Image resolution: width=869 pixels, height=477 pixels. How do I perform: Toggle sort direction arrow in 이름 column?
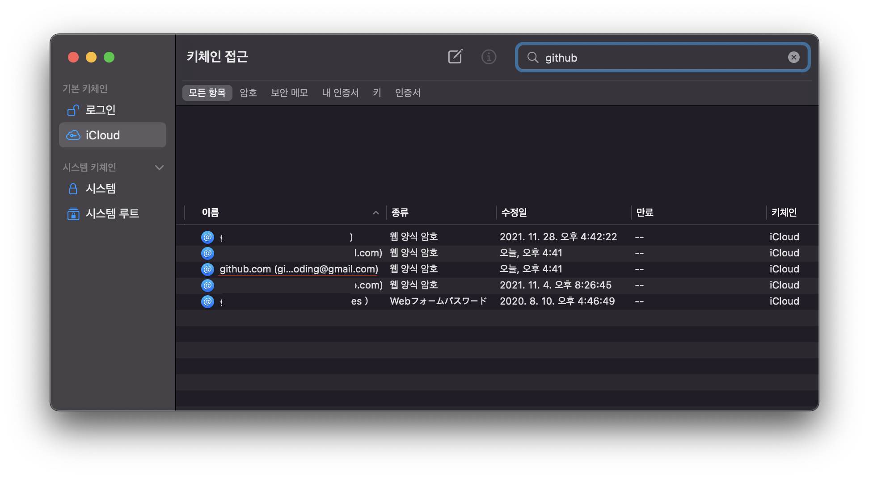pos(376,213)
